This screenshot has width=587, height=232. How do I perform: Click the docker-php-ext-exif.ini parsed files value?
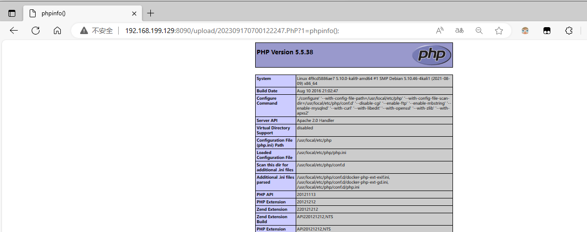374,182
